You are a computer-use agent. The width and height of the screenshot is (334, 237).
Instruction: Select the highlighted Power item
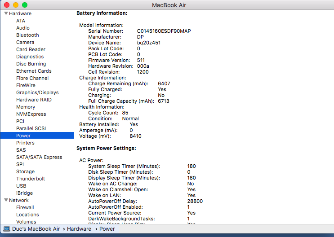[23, 136]
